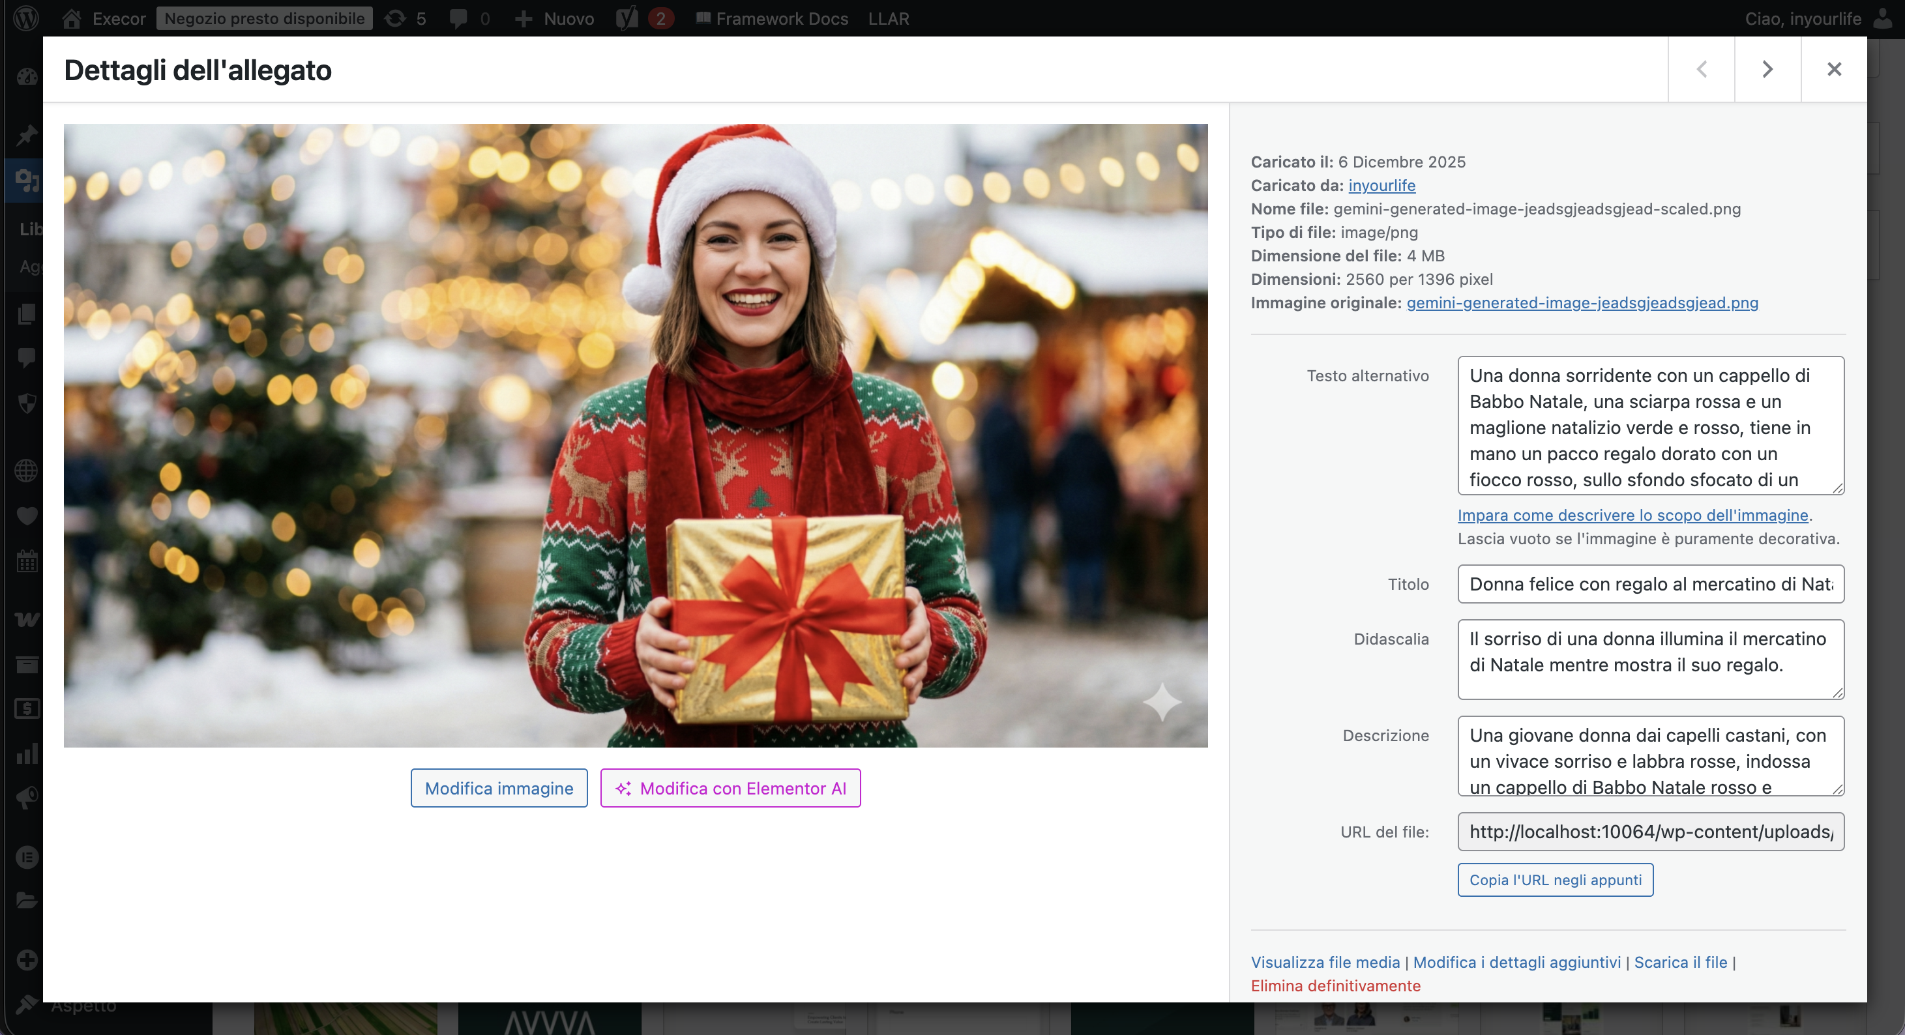The width and height of the screenshot is (1905, 1035).
Task: Click Modifica con Elementor AI button
Action: point(730,788)
